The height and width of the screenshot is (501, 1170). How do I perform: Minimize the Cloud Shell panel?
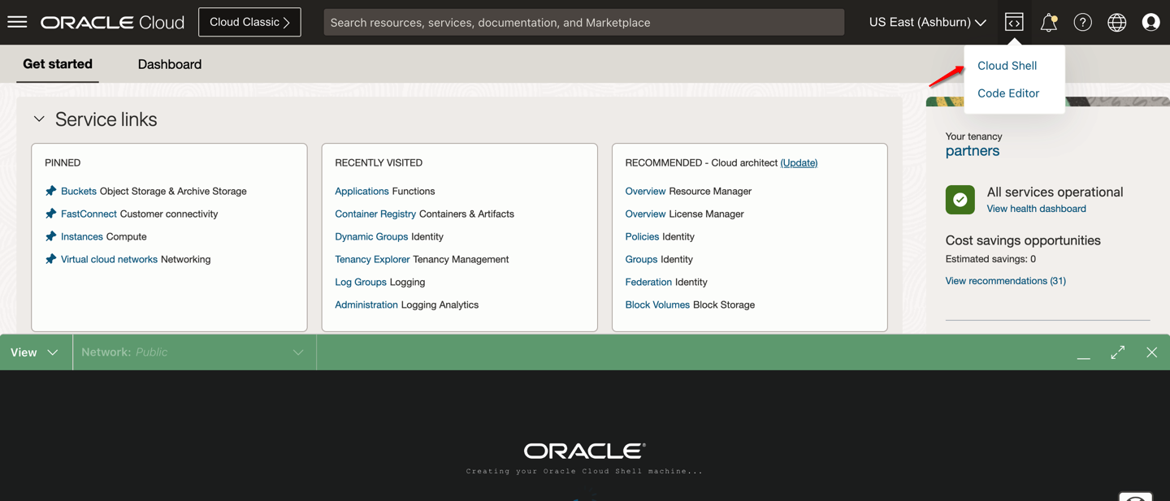[1083, 355]
